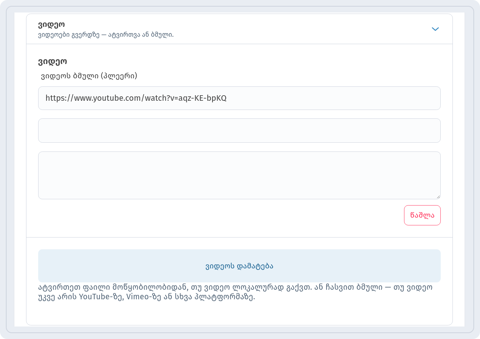Image resolution: width=480 pixels, height=339 pixels.
Task: Click the red წაშლა delete button
Action: tap(422, 215)
